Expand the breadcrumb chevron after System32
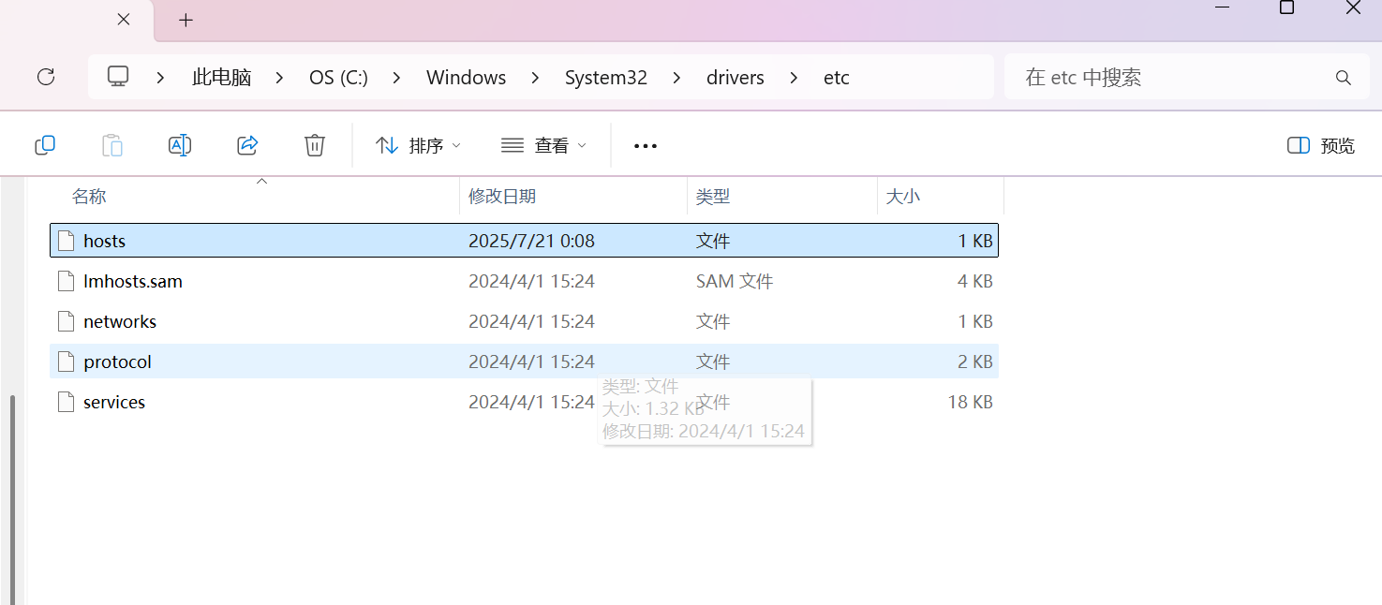This screenshot has width=1382, height=605. tap(676, 77)
